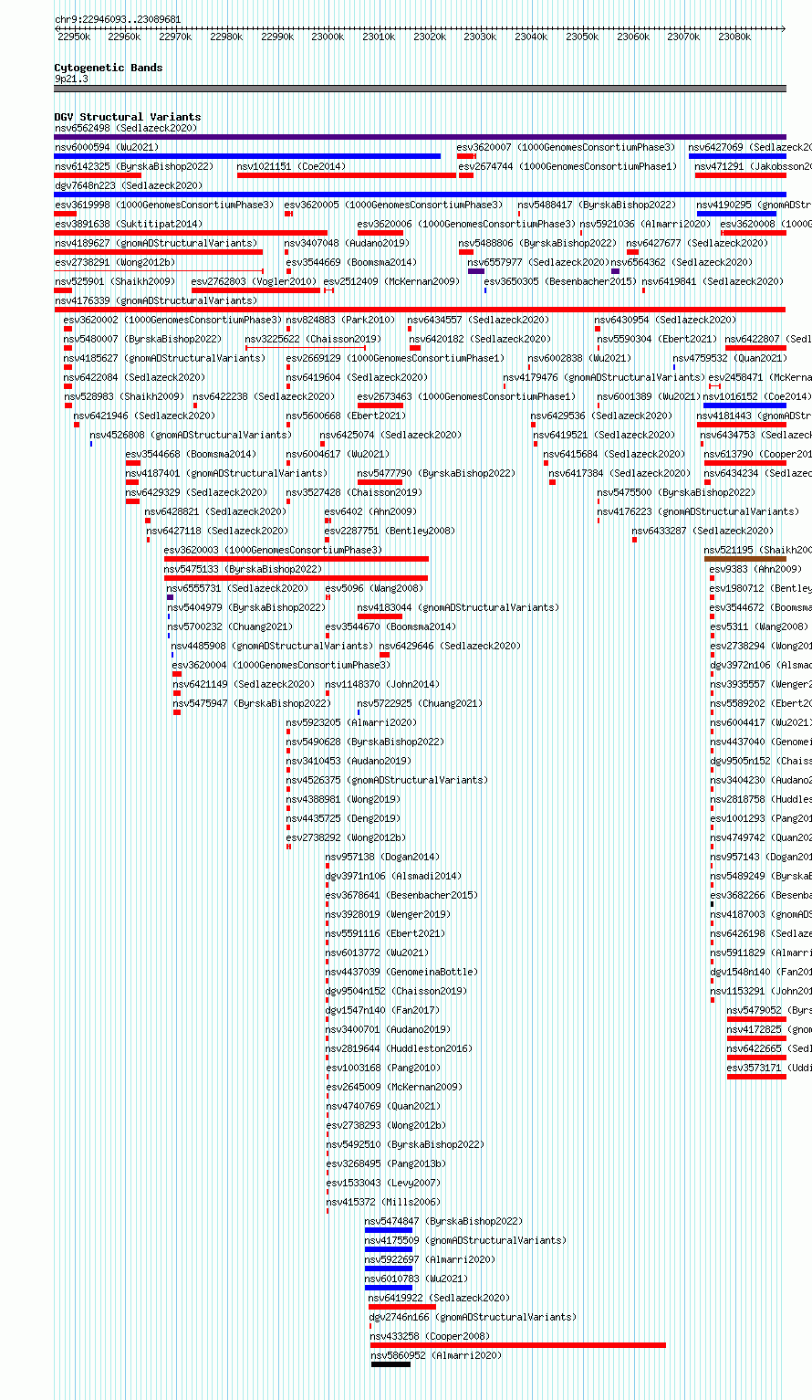Viewport: 812px width, 1400px height.
Task: Click the black bar under nsv5860952 (Almarri2020)
Action: tap(390, 1364)
